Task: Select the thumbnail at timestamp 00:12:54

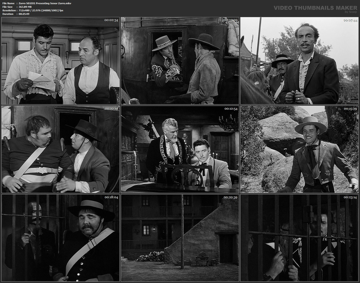Action: click(180, 149)
